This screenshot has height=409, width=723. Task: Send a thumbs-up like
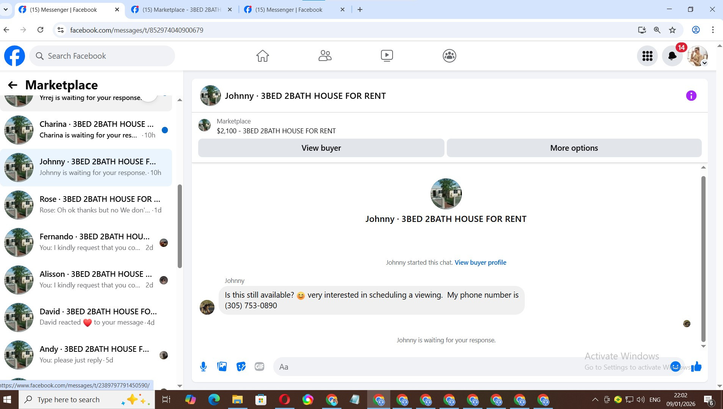[696, 367]
